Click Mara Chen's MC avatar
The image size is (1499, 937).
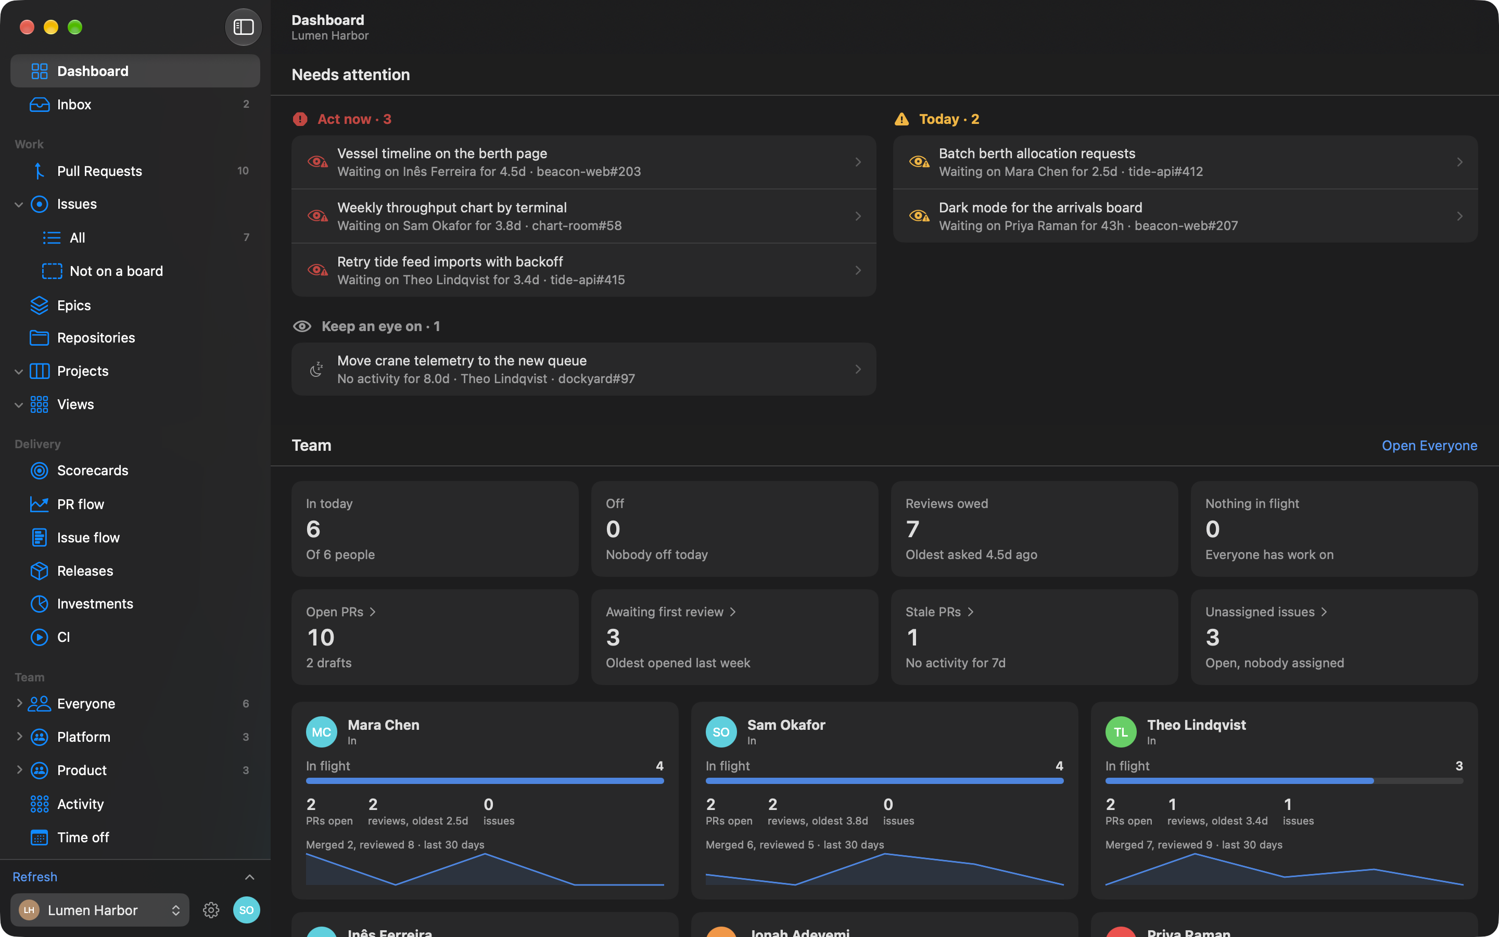(322, 732)
